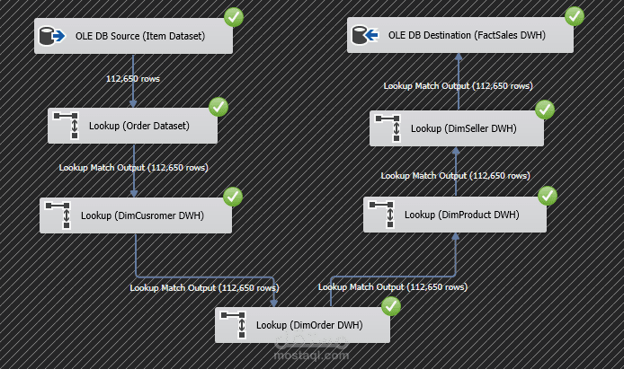The height and width of the screenshot is (369, 624).
Task: Click success checkmark on Lookup (DimOrder DWH)
Action: click(x=391, y=306)
